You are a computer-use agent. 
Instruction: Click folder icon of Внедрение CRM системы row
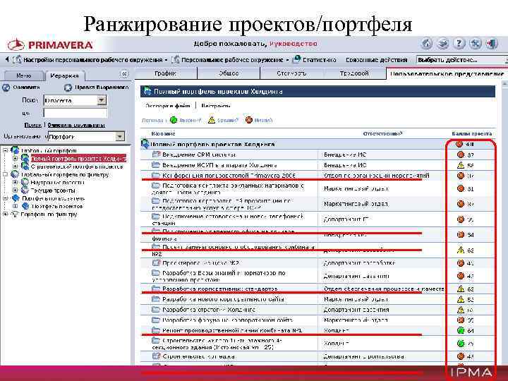tap(157, 155)
